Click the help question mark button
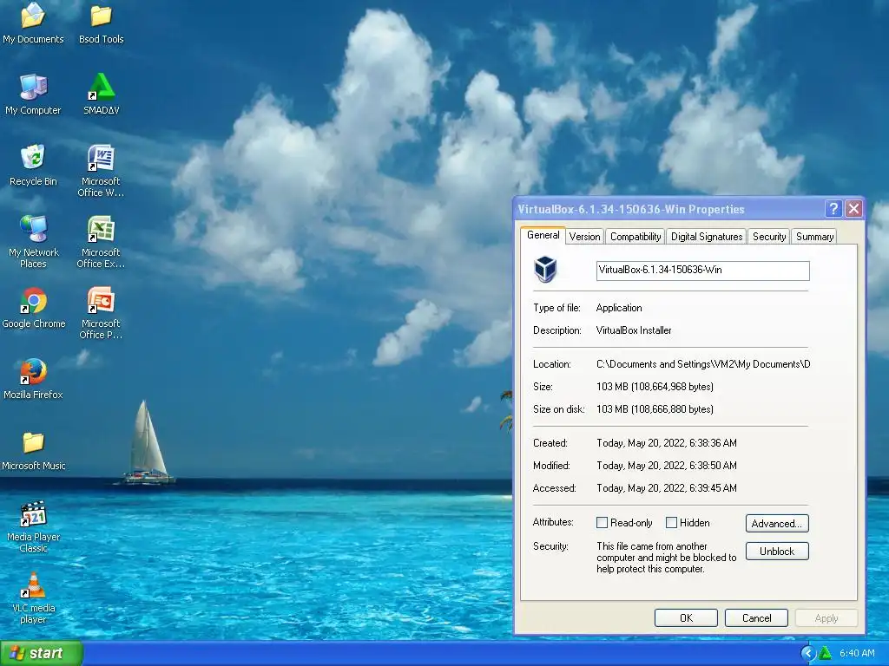This screenshot has height=666, width=889. 833,209
